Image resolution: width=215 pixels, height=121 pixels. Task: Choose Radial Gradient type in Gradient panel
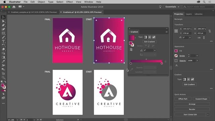[149, 37]
